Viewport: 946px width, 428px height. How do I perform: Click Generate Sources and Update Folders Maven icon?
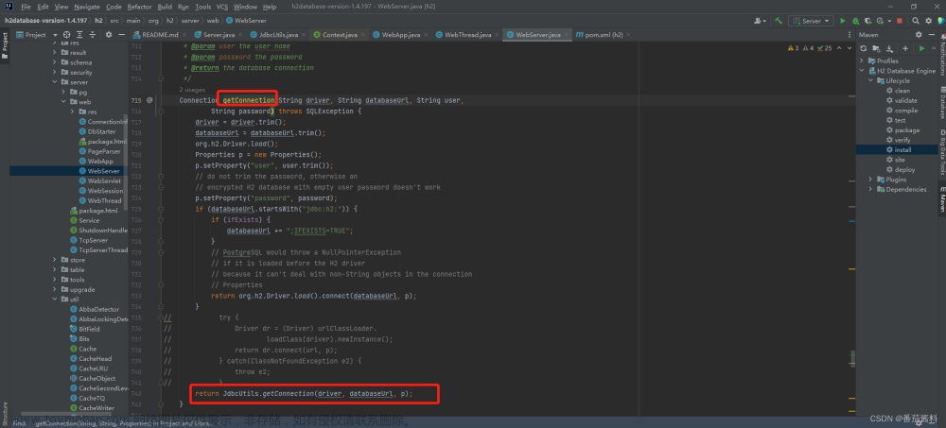pyautogui.click(x=877, y=47)
